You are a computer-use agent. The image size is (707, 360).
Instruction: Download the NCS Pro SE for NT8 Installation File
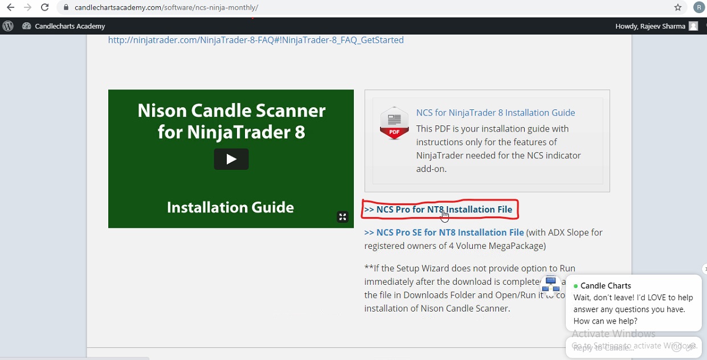click(x=444, y=232)
